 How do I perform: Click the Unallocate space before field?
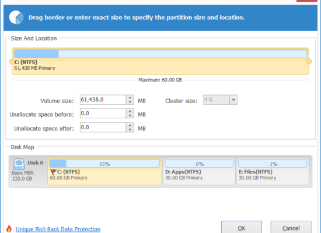tap(103, 114)
